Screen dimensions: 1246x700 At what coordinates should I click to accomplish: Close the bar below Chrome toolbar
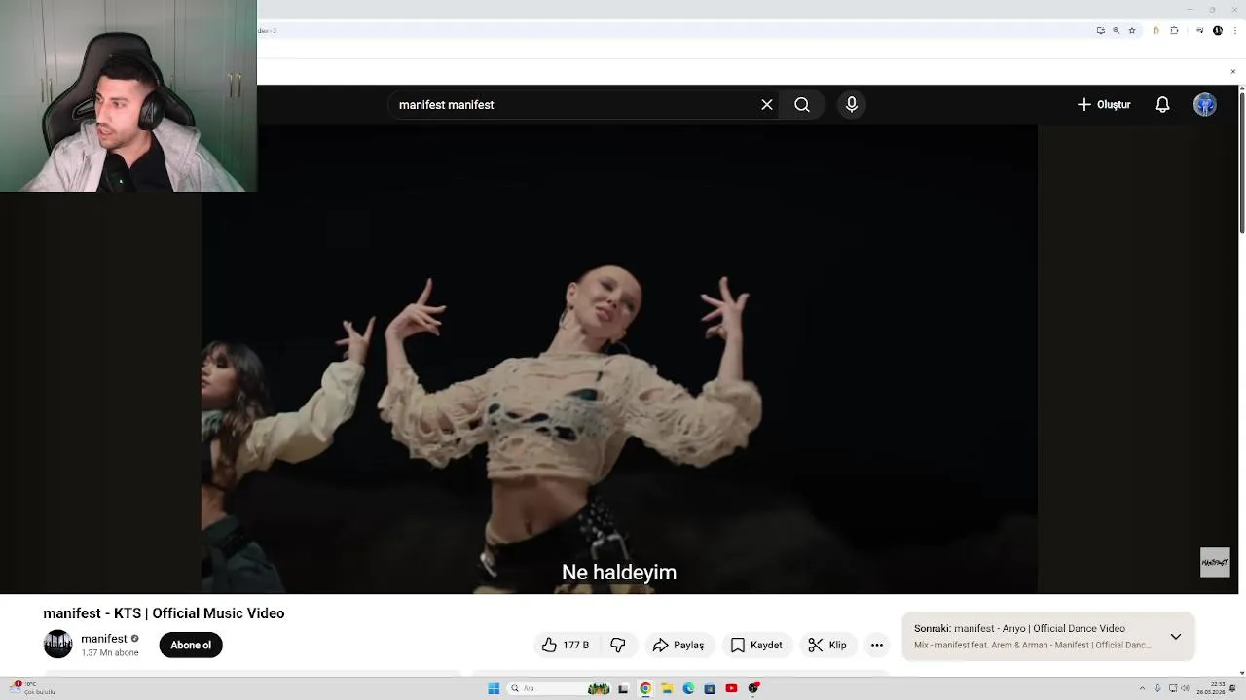click(x=1233, y=71)
